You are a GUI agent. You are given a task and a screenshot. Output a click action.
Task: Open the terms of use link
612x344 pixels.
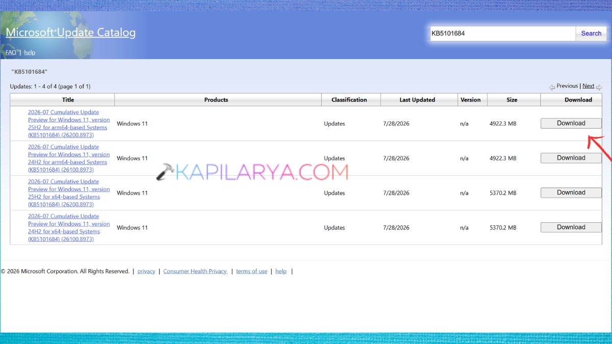coord(251,272)
